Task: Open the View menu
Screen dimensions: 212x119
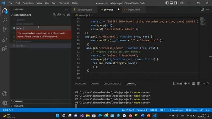Action: (x=39, y=3)
